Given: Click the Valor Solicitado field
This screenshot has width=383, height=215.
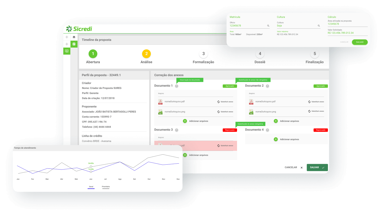Looking at the screenshot, I should tap(348, 33).
